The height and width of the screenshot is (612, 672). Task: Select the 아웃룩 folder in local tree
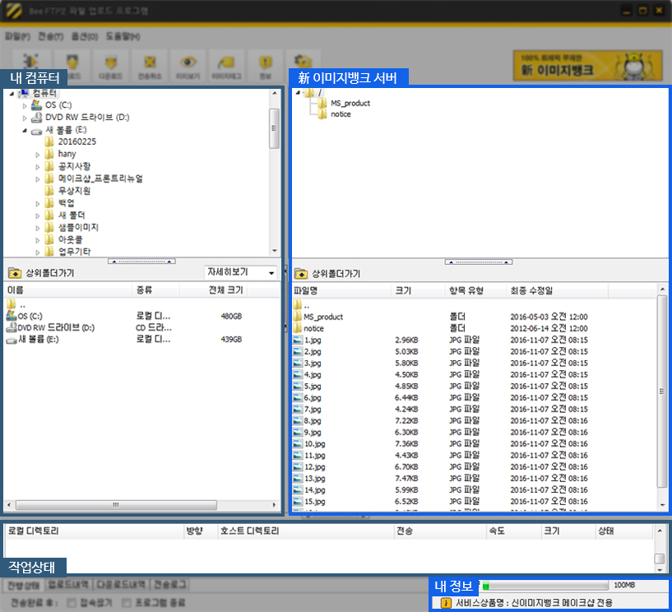(x=70, y=239)
